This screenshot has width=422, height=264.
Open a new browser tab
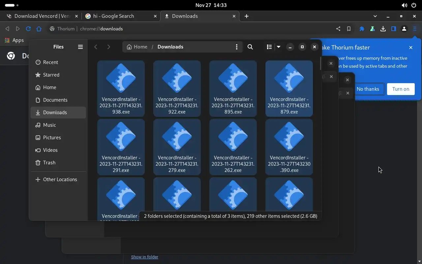click(247, 16)
